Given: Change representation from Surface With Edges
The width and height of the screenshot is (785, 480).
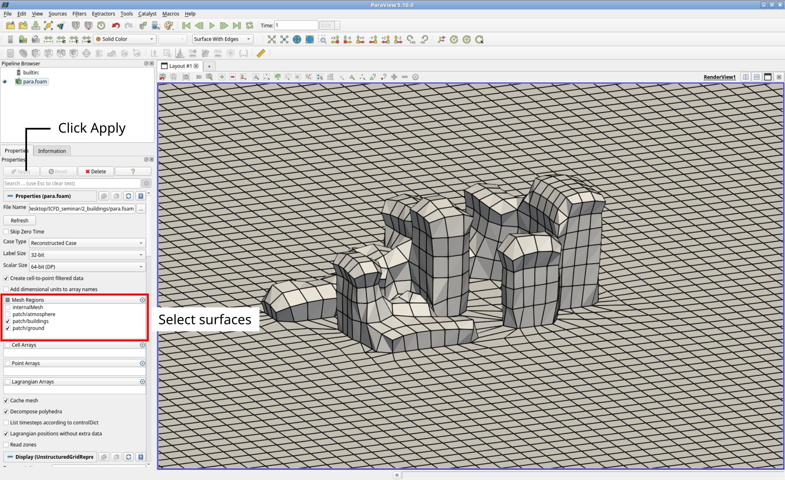Looking at the screenshot, I should click(x=222, y=39).
